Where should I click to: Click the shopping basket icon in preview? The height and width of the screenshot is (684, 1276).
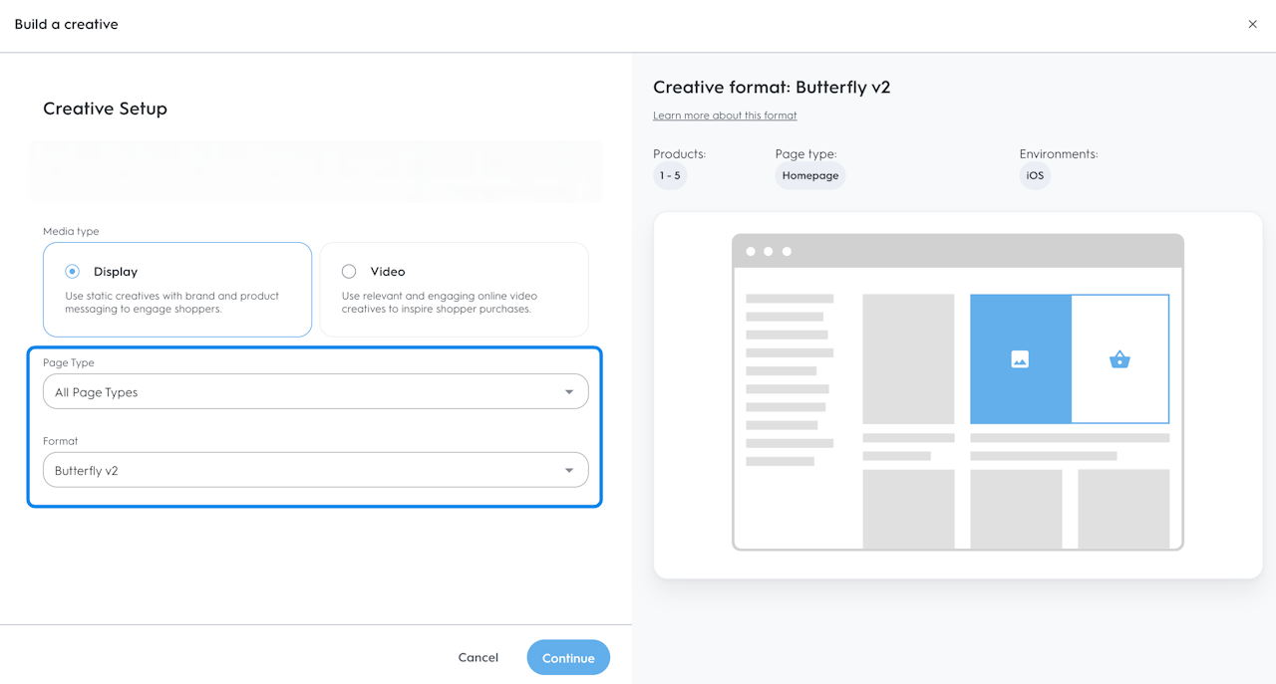(1119, 359)
